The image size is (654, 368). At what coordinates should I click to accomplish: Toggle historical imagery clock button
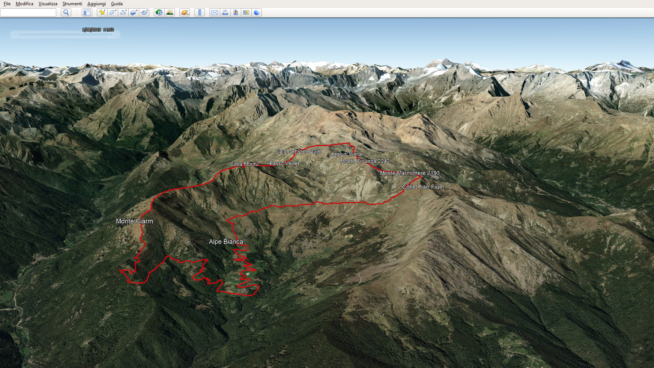click(x=159, y=12)
